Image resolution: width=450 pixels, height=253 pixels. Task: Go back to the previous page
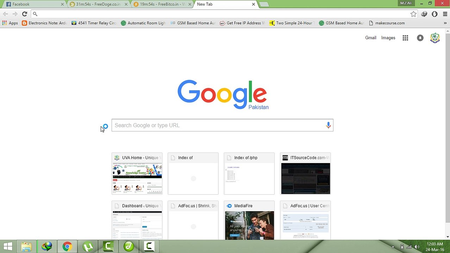click(5, 14)
